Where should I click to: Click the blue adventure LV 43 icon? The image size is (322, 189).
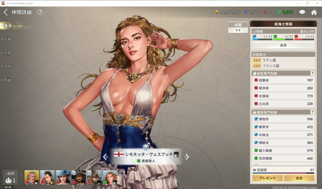pyautogui.click(x=254, y=36)
